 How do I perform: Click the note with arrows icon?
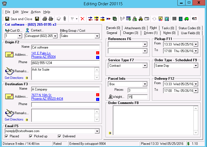coord(161,19)
